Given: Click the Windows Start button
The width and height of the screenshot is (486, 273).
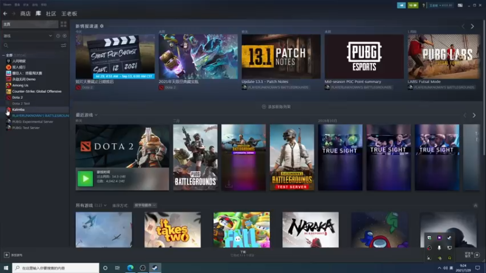Looking at the screenshot, I should pyautogui.click(x=6, y=268).
